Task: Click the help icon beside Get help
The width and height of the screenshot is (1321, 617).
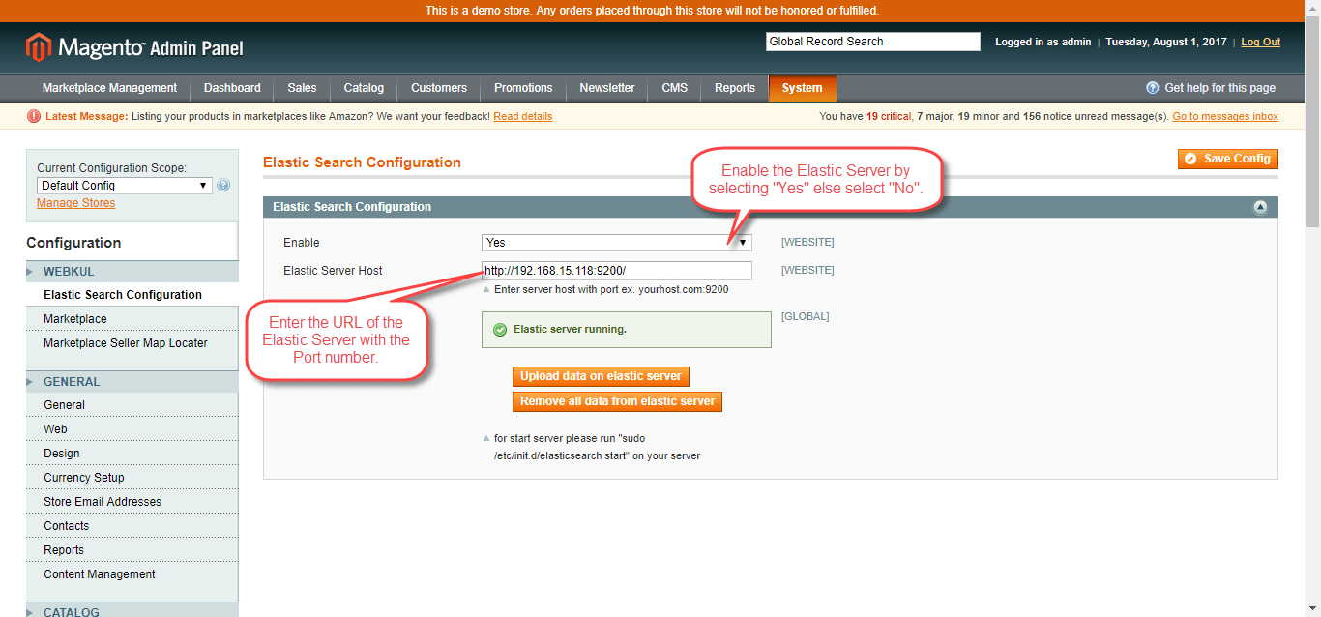Action: click(1153, 88)
